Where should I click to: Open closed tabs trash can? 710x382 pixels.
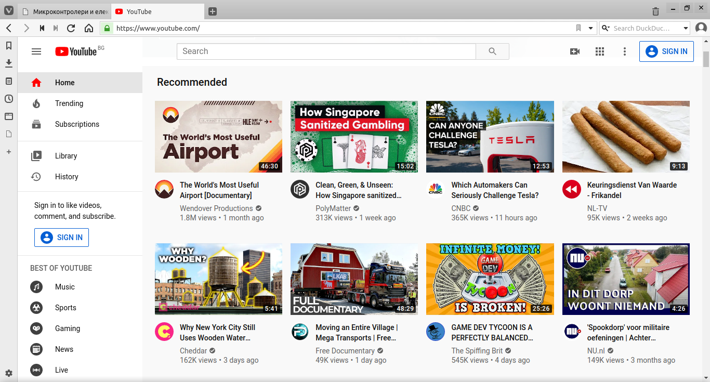point(656,11)
